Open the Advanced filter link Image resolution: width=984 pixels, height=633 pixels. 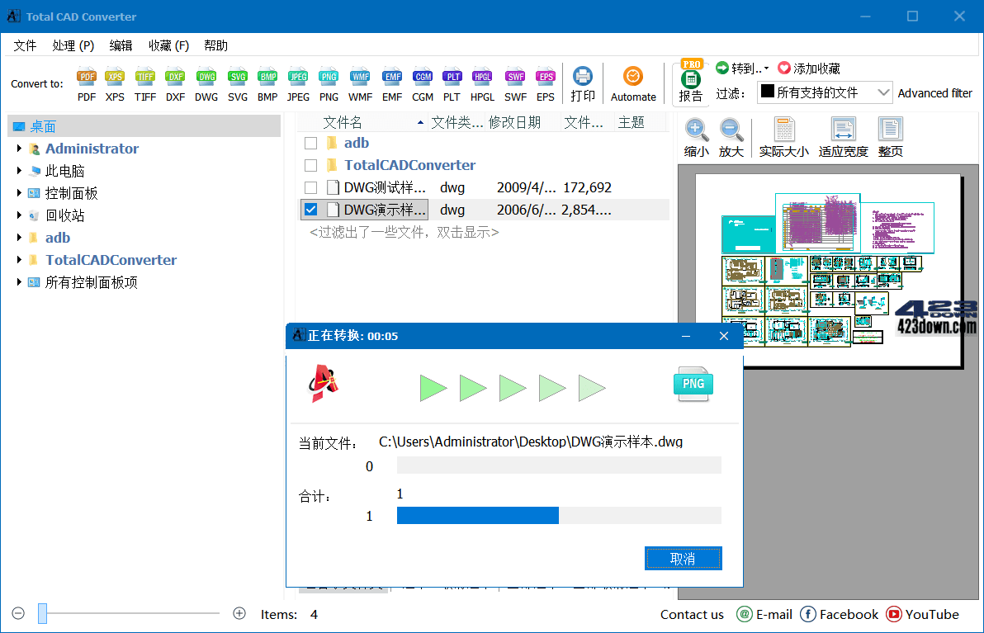(x=935, y=92)
